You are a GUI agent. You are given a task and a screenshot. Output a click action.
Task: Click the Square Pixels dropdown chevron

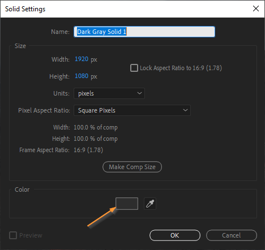185,110
